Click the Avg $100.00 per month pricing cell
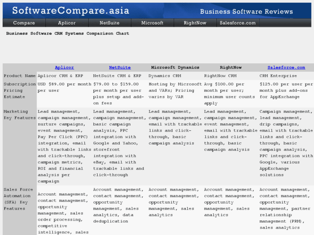Image resolution: width=314 pixels, height=235 pixels. 231,94
